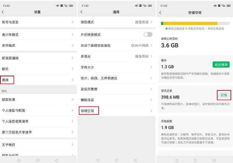Tap the triangle back nav icon below 存储空间 screen
Screen dimensions: 233x163
[214, 160]
